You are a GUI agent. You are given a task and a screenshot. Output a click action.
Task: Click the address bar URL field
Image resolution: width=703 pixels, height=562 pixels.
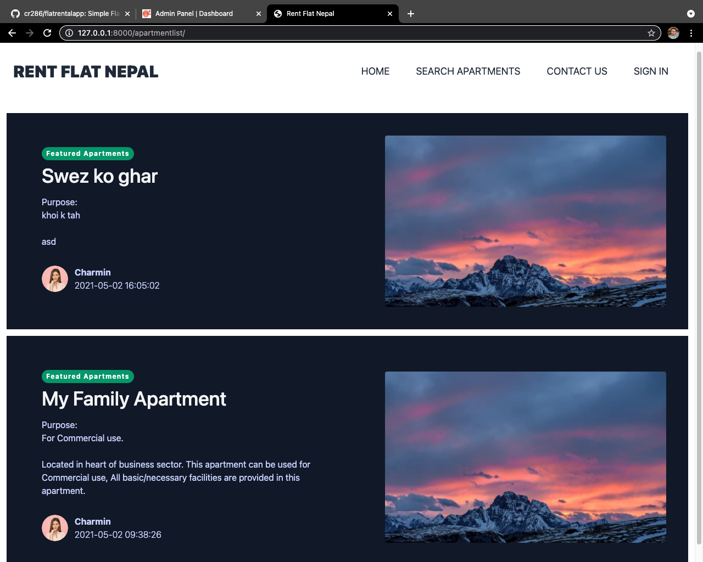(360, 33)
